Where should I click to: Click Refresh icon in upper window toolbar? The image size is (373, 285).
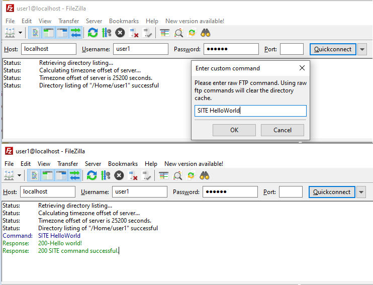[92, 33]
